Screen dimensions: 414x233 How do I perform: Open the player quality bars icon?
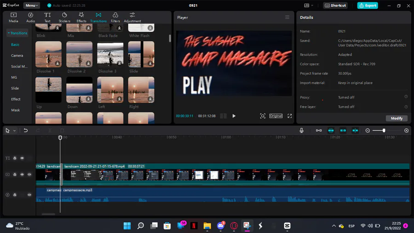[x=224, y=116]
